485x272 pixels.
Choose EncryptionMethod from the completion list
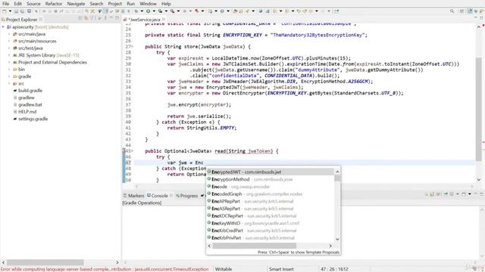(270, 179)
